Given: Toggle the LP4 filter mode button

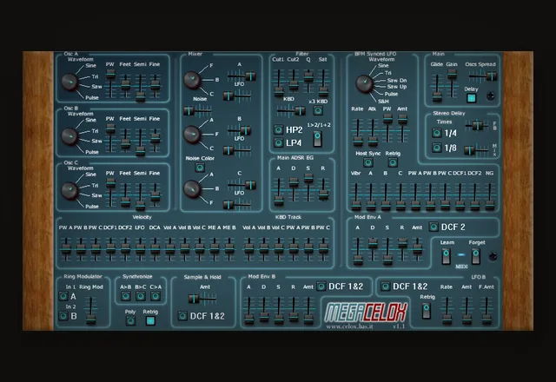Looking at the screenshot, I should (x=278, y=142).
